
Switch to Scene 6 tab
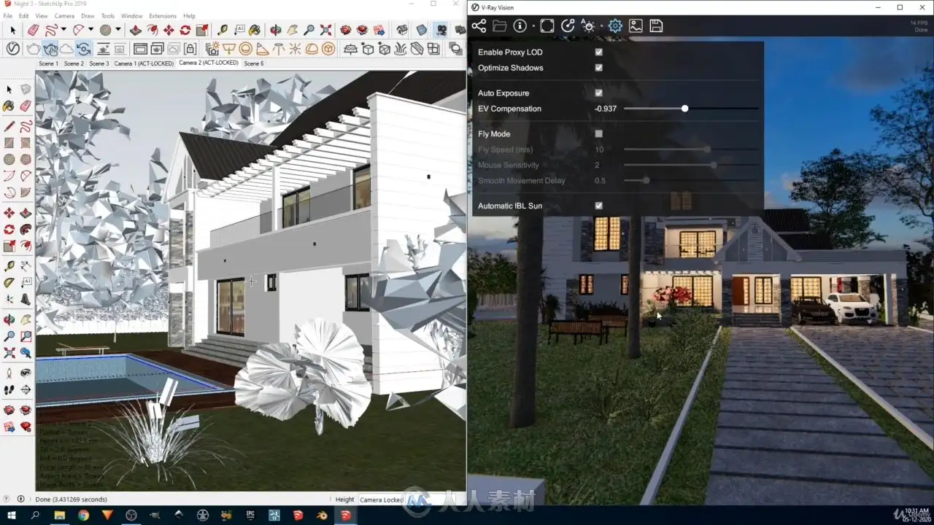(x=254, y=63)
